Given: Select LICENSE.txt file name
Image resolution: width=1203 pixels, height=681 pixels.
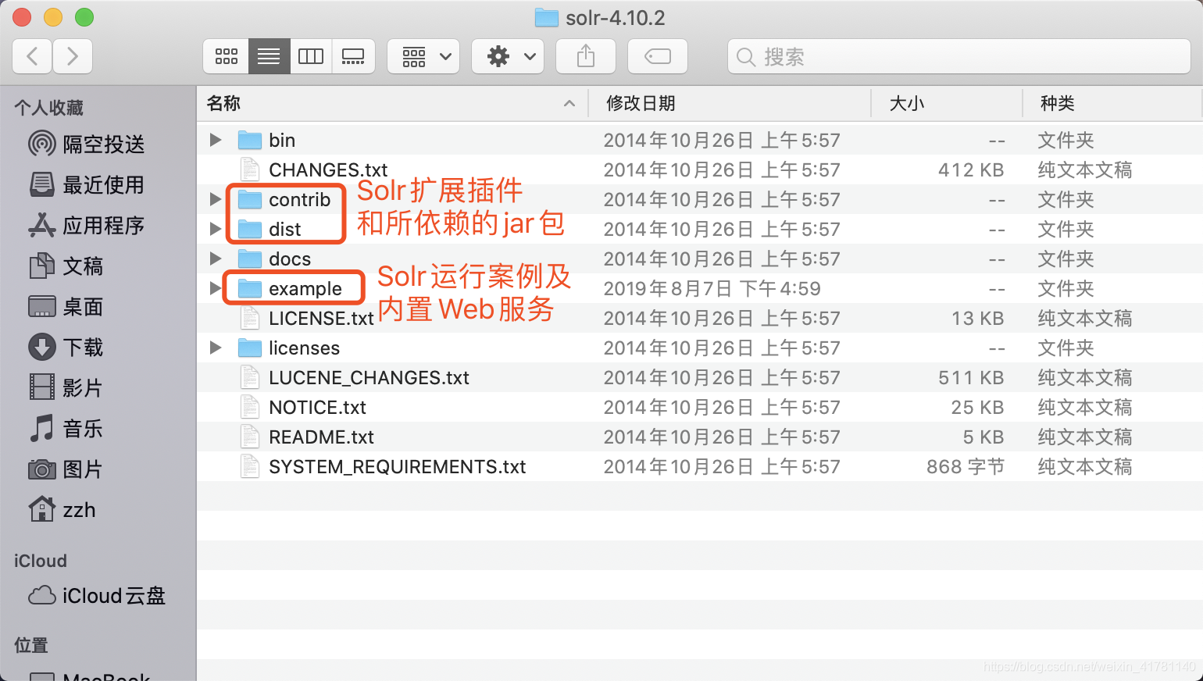Looking at the screenshot, I should tap(321, 318).
